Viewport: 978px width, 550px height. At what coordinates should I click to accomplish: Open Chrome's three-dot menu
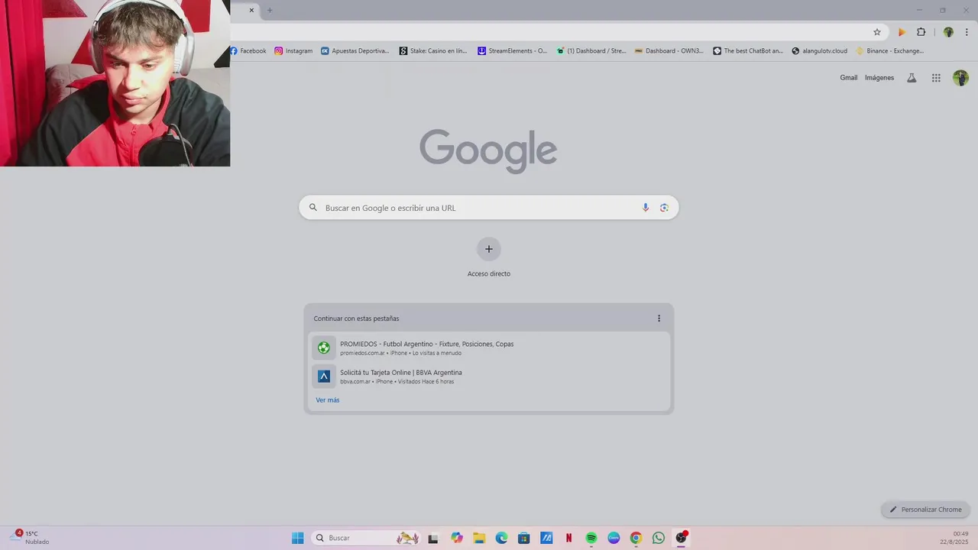967,32
